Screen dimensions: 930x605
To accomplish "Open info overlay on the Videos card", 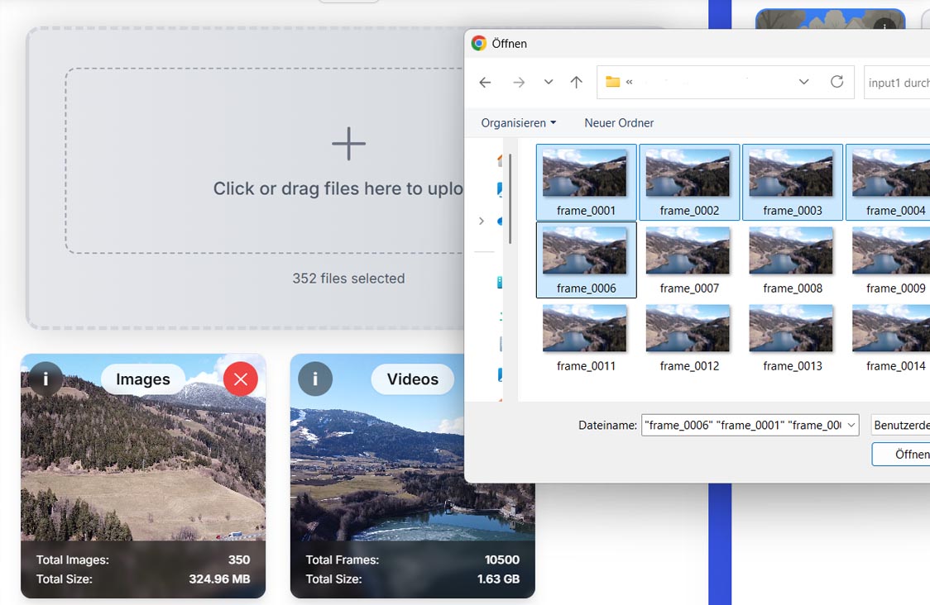I will point(314,379).
